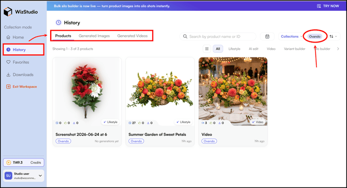Click the Ovando collection chip in toolbar
The image size is (347, 188).
click(315, 36)
